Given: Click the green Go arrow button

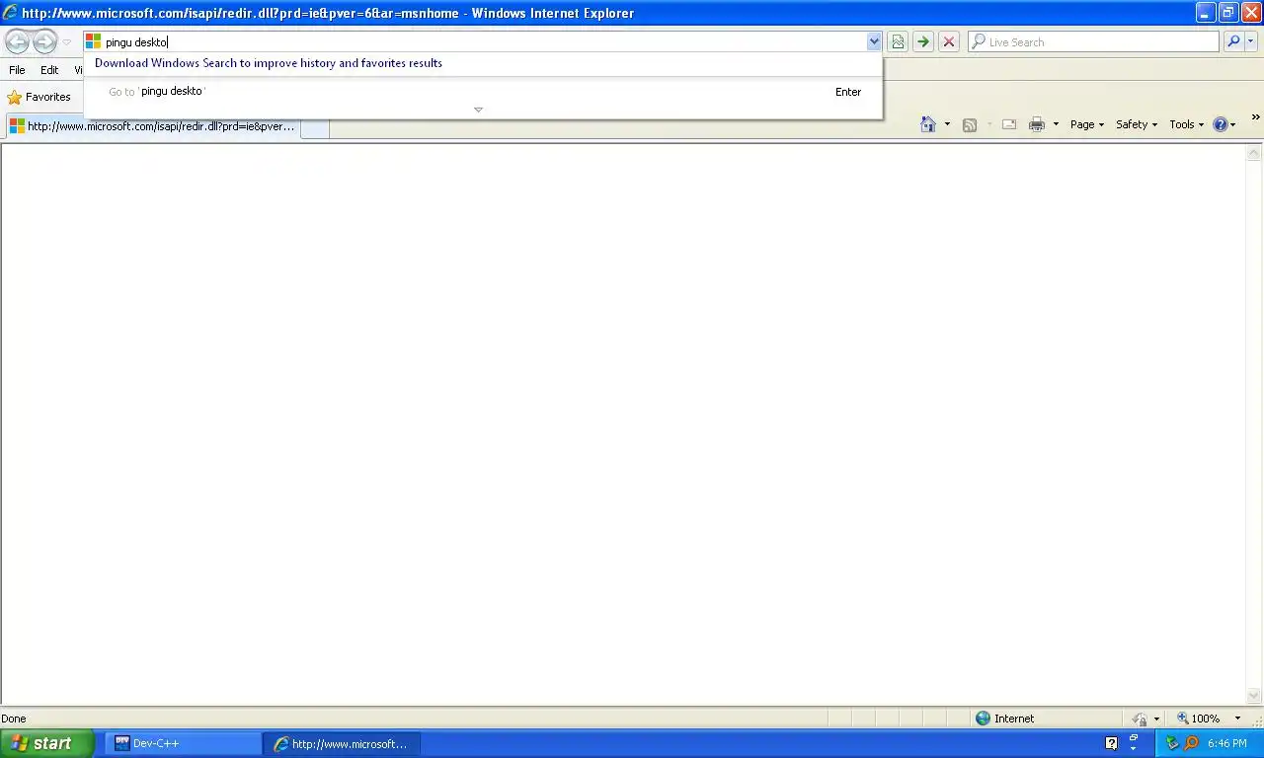Looking at the screenshot, I should (923, 41).
